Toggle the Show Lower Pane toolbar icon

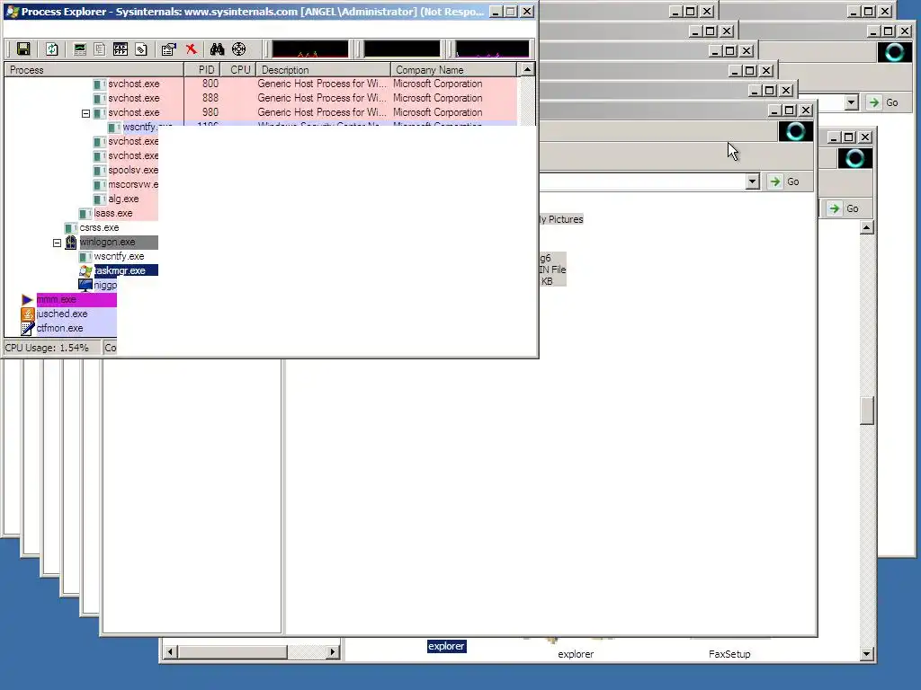(121, 49)
